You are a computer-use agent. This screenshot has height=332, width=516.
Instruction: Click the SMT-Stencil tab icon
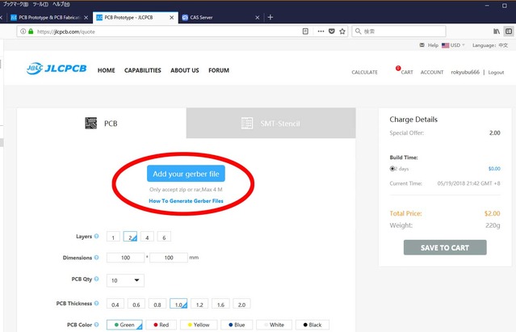point(247,123)
